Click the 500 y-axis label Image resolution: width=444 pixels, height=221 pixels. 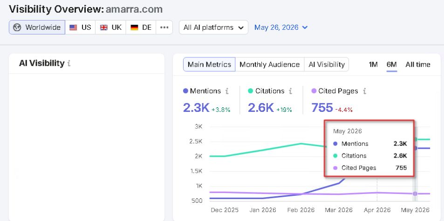pos(197,200)
